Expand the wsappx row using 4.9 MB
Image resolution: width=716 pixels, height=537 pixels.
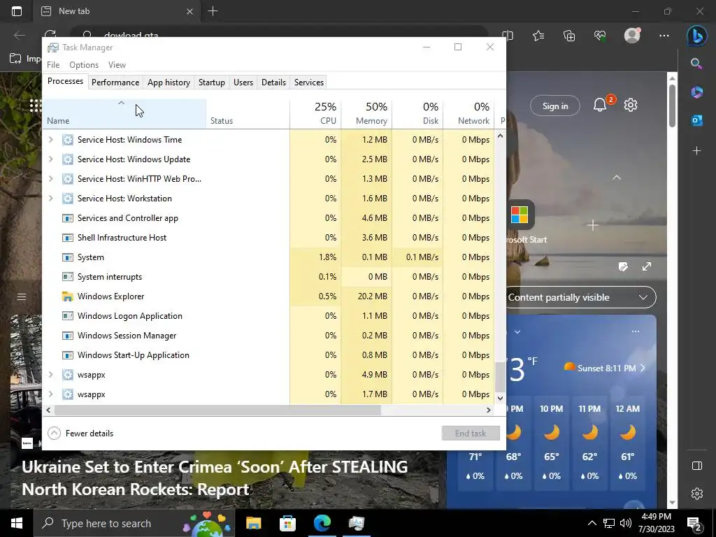tap(50, 375)
